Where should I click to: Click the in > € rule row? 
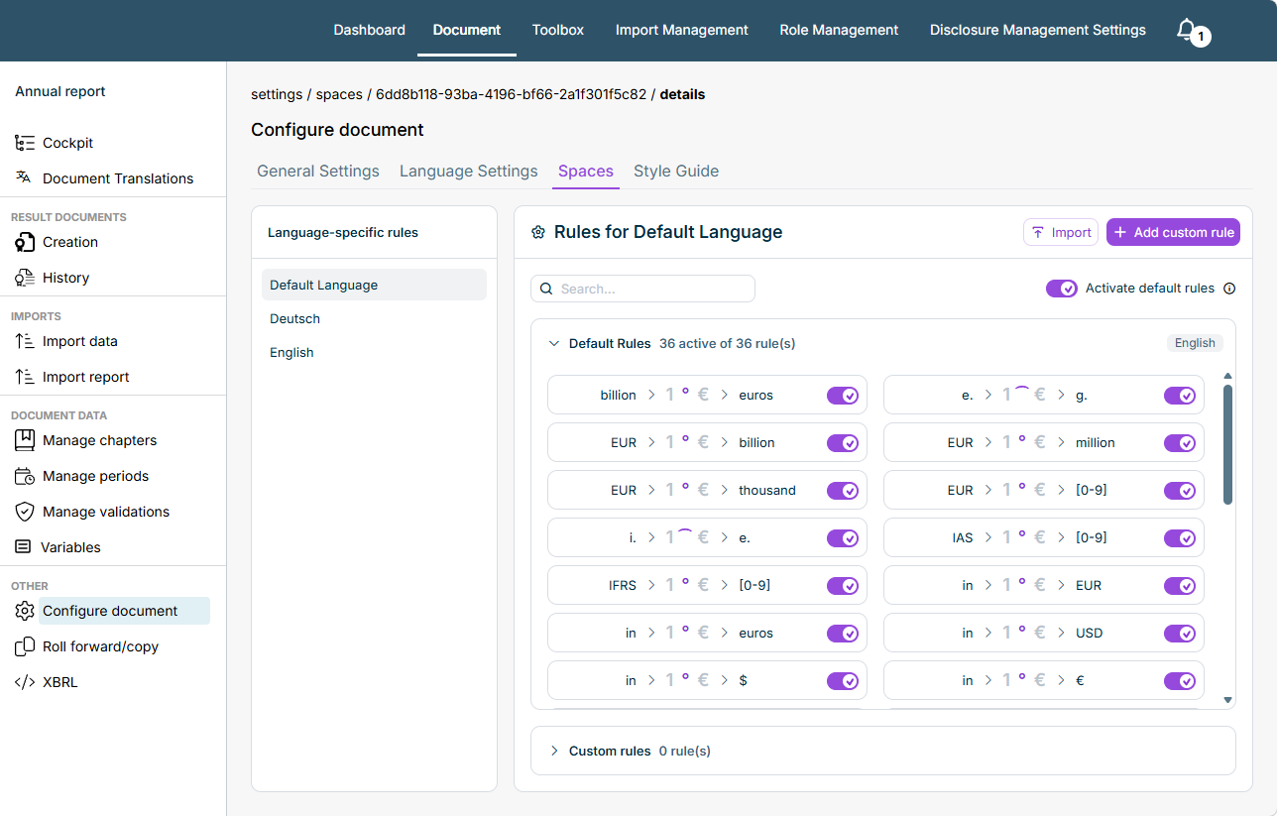point(1043,681)
